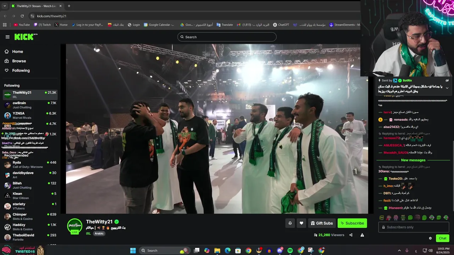Open stariety recommended channel
The height and width of the screenshot is (255, 454).
pos(30,206)
